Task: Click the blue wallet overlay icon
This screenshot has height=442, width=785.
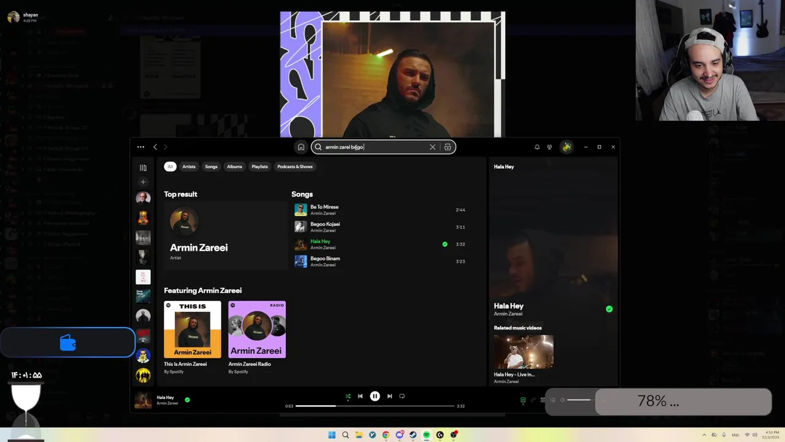Action: pyautogui.click(x=68, y=343)
